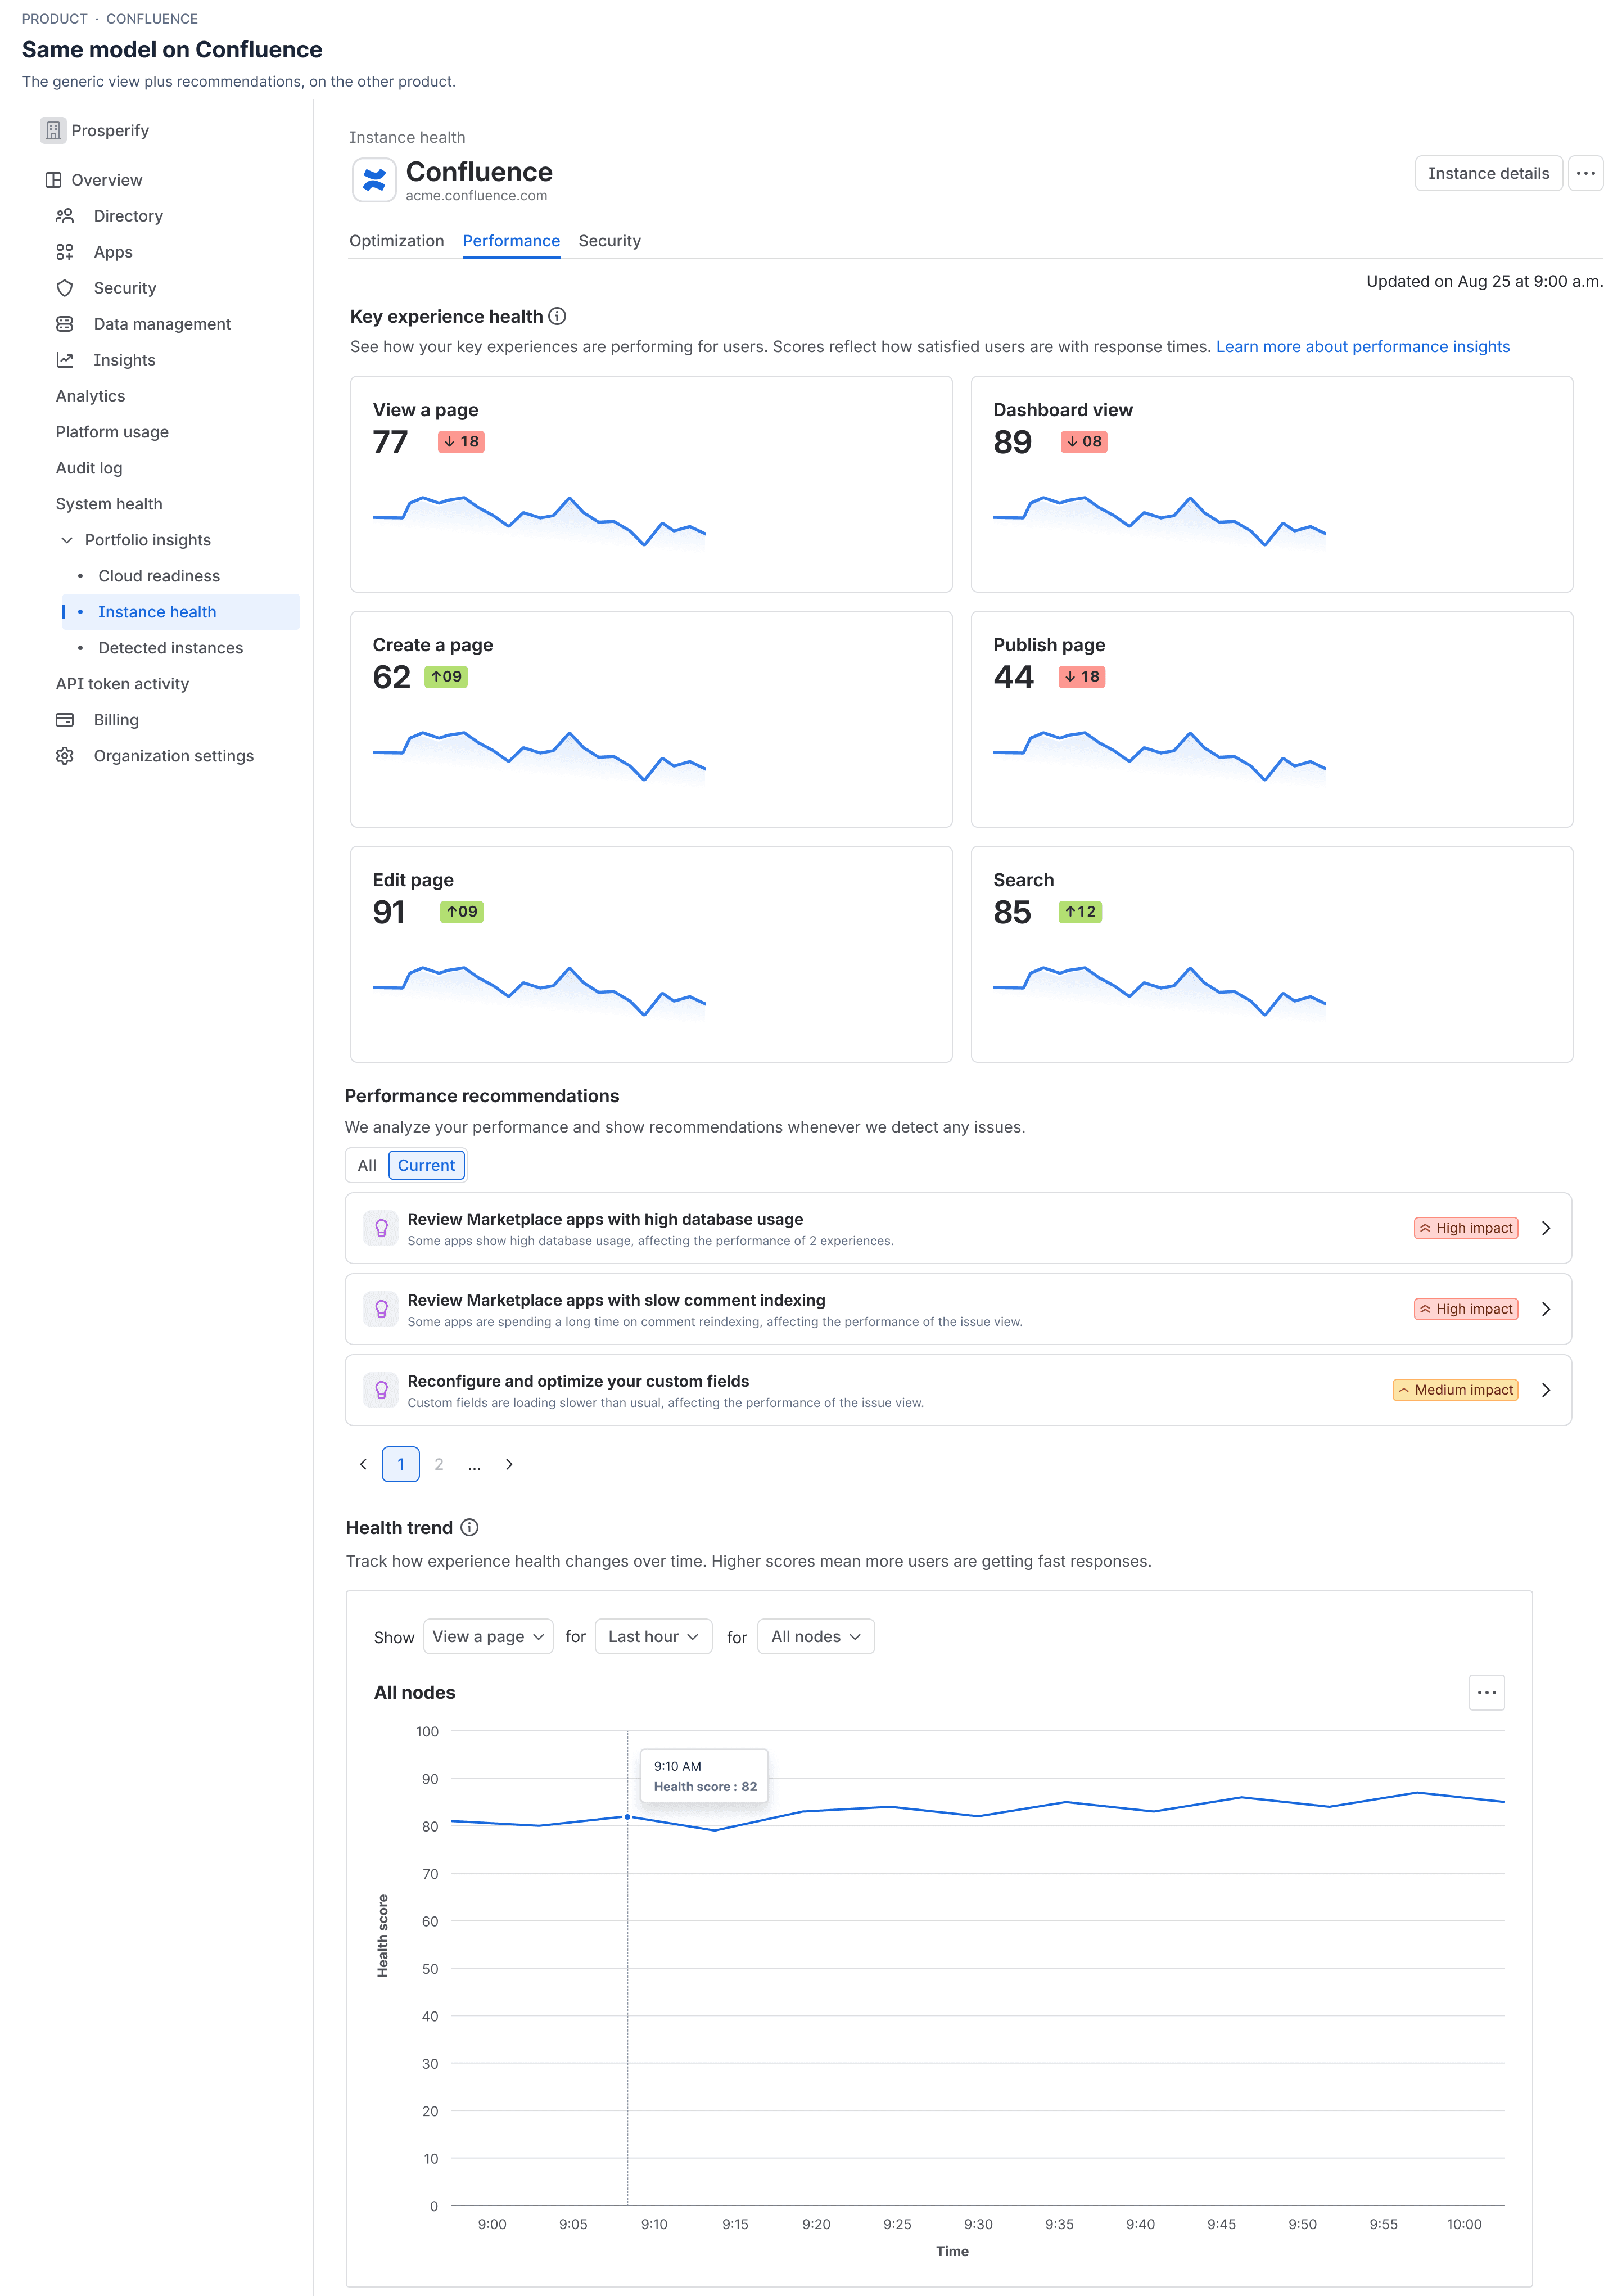Click High impact label on database usage row
This screenshot has width=1622, height=2296.
(x=1466, y=1228)
